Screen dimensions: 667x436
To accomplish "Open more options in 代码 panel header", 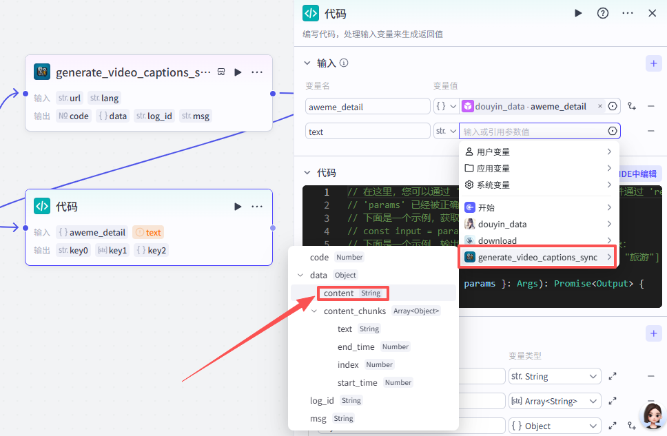I will point(628,13).
